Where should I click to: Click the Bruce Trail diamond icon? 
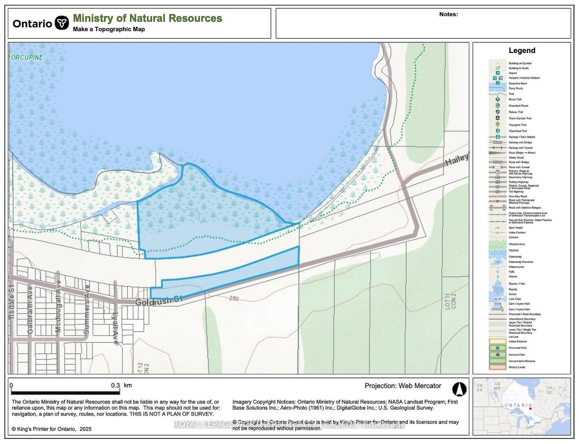point(498,99)
